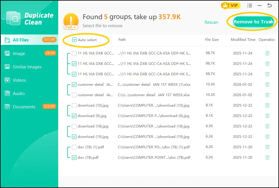The height and width of the screenshot is (188, 279).
Task: Select the Image category in the sidebar
Action: (x=19, y=53)
